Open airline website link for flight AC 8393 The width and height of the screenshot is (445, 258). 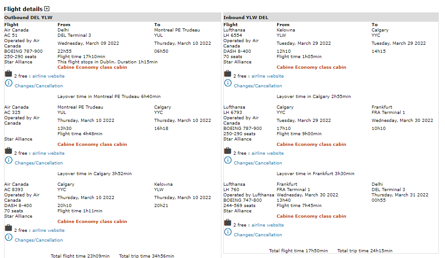48,231
